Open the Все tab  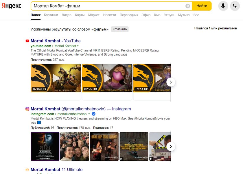click(196, 15)
